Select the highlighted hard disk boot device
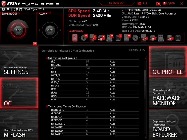 [x=75, y=38]
